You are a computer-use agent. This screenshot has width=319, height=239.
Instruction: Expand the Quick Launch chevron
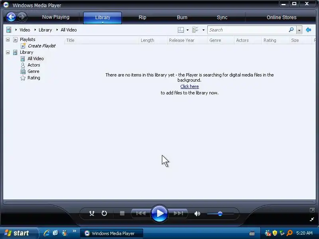pos(75,231)
